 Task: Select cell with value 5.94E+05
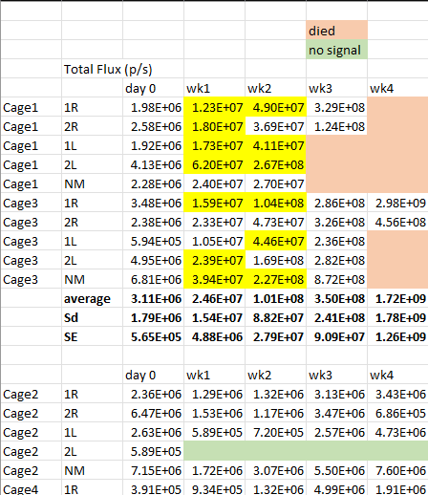pos(153,241)
